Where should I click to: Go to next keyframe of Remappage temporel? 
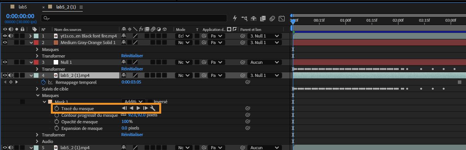click(16, 82)
